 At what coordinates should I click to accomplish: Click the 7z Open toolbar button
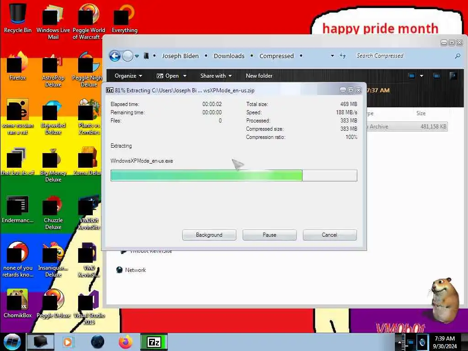168,76
